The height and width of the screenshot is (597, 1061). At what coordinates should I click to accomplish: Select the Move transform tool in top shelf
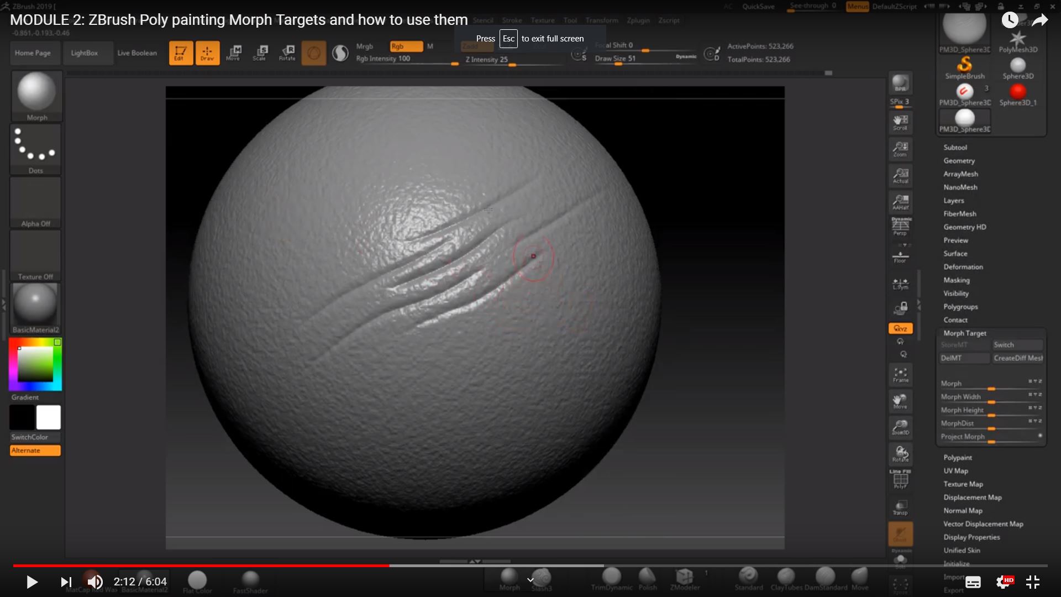(233, 53)
